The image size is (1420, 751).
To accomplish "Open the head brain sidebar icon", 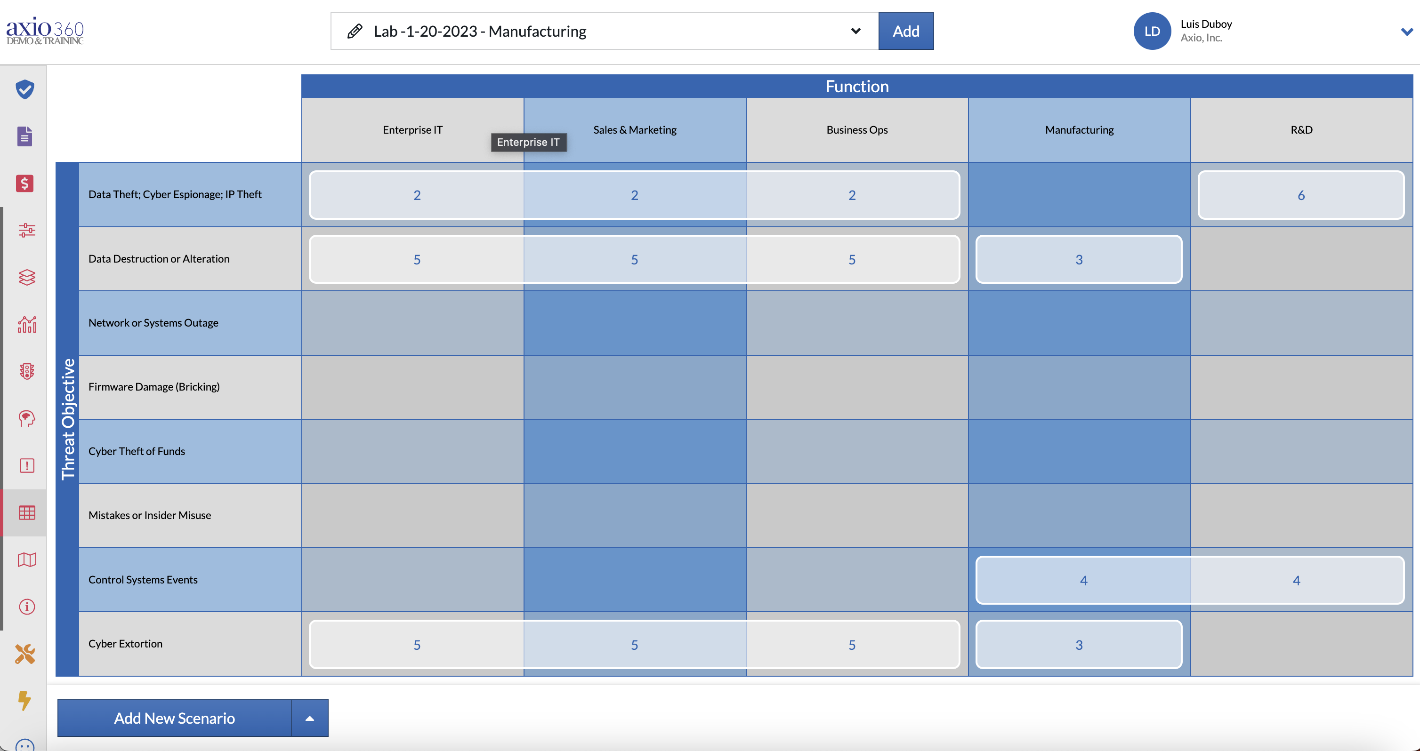I will pos(26,418).
